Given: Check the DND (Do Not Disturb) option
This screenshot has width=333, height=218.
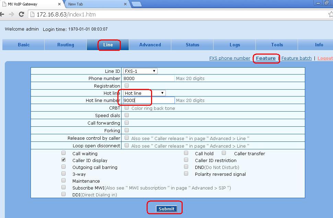Looking at the screenshot, I should [186, 167].
